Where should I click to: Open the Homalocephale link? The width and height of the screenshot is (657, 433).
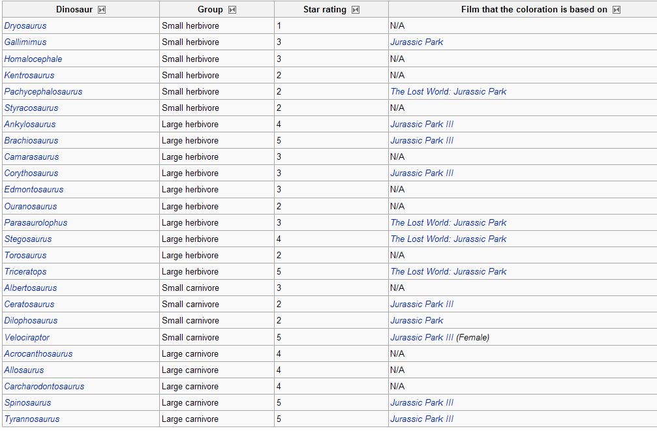[33, 59]
